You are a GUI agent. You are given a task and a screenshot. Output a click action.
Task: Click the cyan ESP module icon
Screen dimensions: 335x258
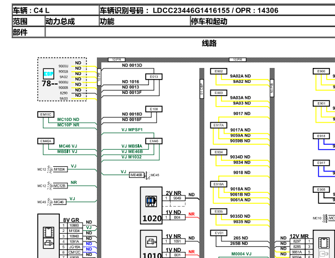pyautogui.click(x=49, y=74)
